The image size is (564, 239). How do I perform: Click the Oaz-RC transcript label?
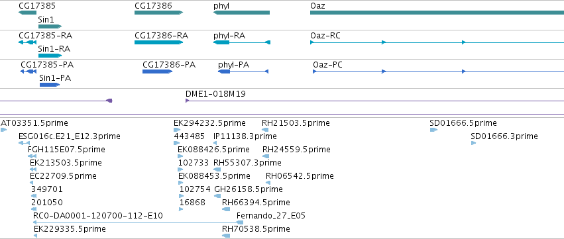[x=325, y=36]
